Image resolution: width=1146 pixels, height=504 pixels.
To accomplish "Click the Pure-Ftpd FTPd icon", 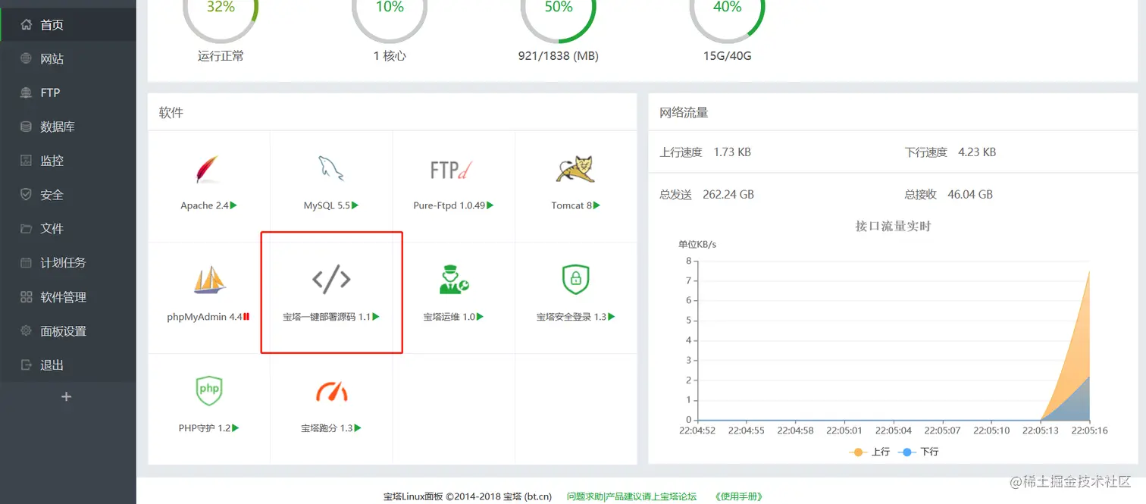I will coord(453,169).
